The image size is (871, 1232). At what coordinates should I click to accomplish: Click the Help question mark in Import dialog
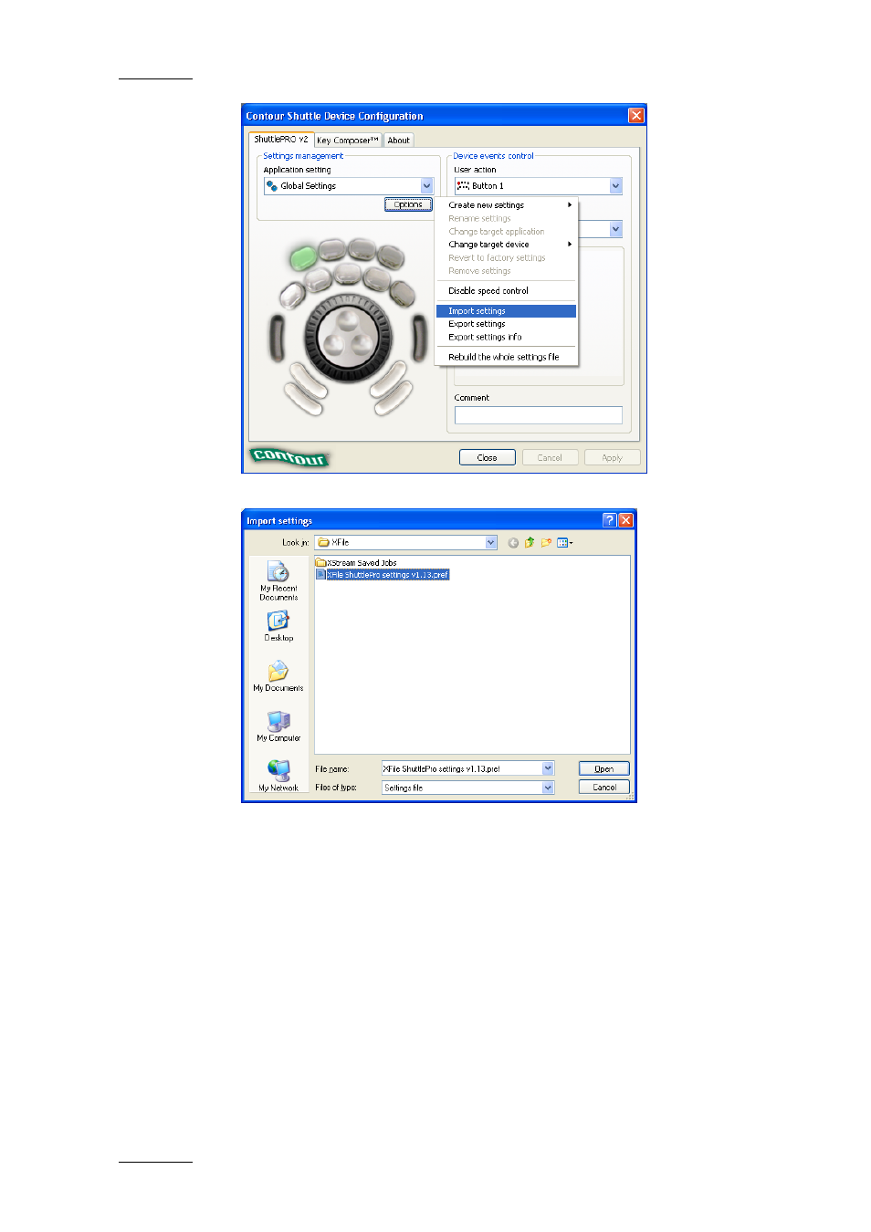click(x=610, y=520)
